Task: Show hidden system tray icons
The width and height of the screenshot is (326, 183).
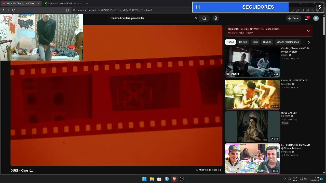Action: pos(285,179)
